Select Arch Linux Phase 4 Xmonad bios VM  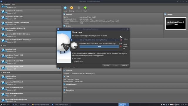[x=31, y=23]
